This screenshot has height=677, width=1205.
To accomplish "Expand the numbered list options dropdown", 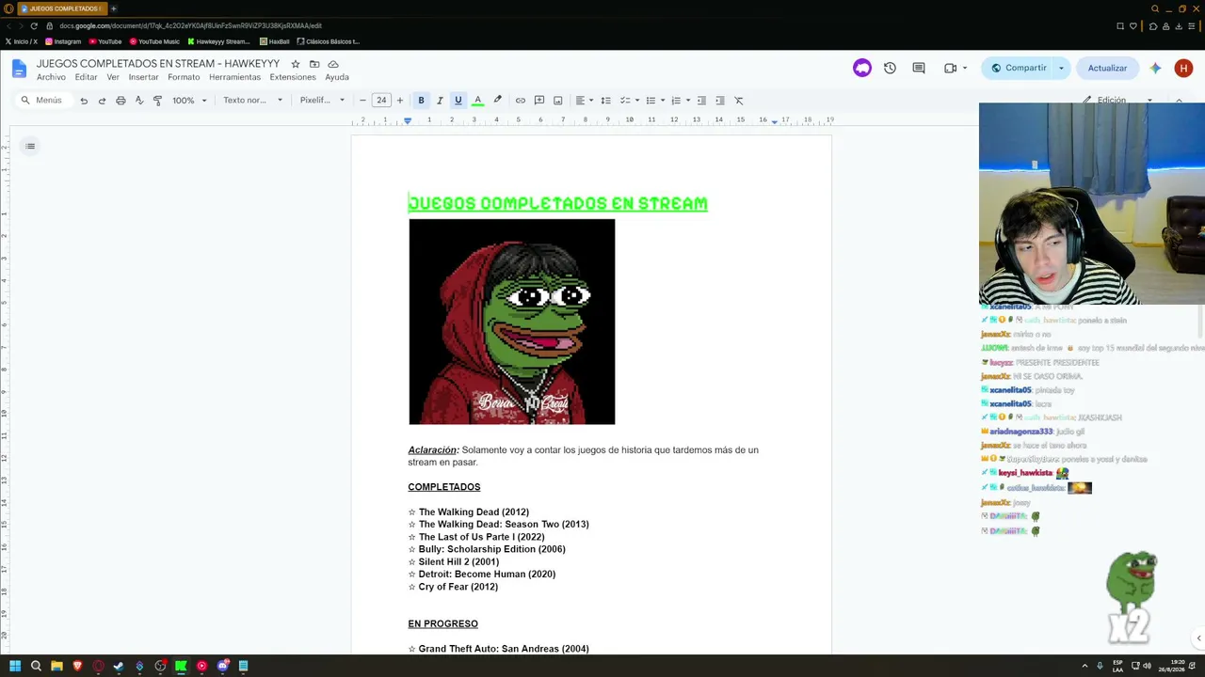I will tap(688, 101).
